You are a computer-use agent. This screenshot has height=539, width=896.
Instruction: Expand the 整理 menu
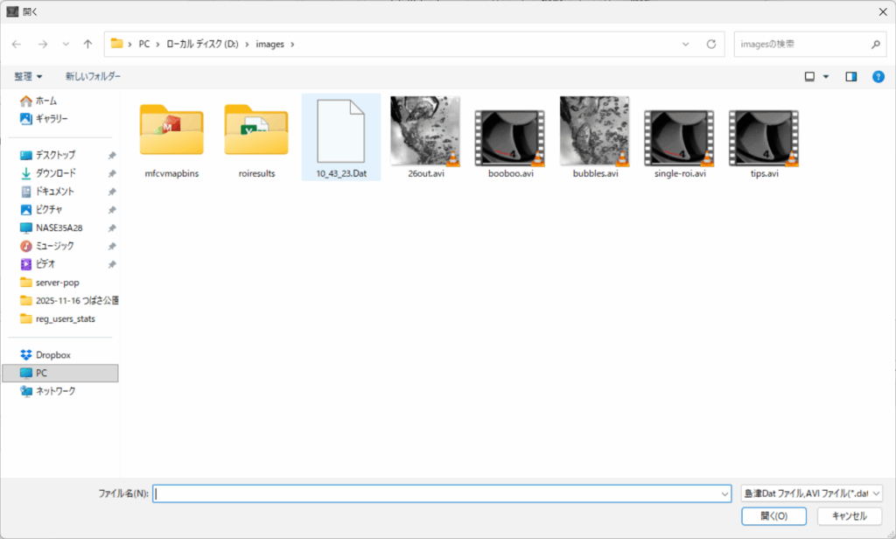[x=27, y=77]
